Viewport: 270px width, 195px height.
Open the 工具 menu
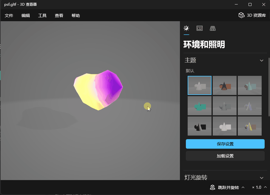[x=42, y=16]
